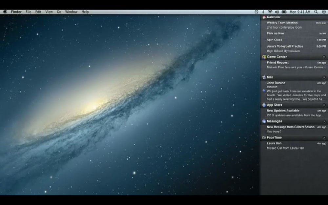Click the volume speaker icon
Viewport: 328px width, 205px height.
[x=277, y=12]
